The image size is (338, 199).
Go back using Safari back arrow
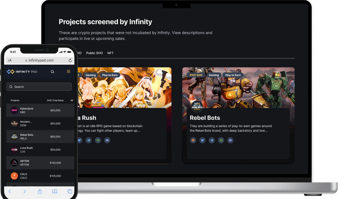9,191
